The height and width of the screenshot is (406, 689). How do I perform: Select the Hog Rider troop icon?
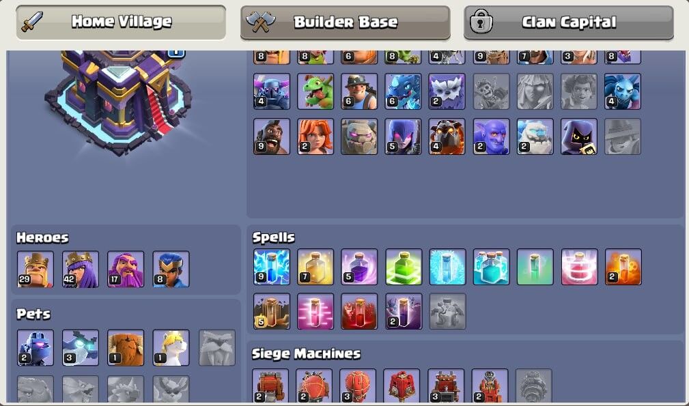coord(272,136)
